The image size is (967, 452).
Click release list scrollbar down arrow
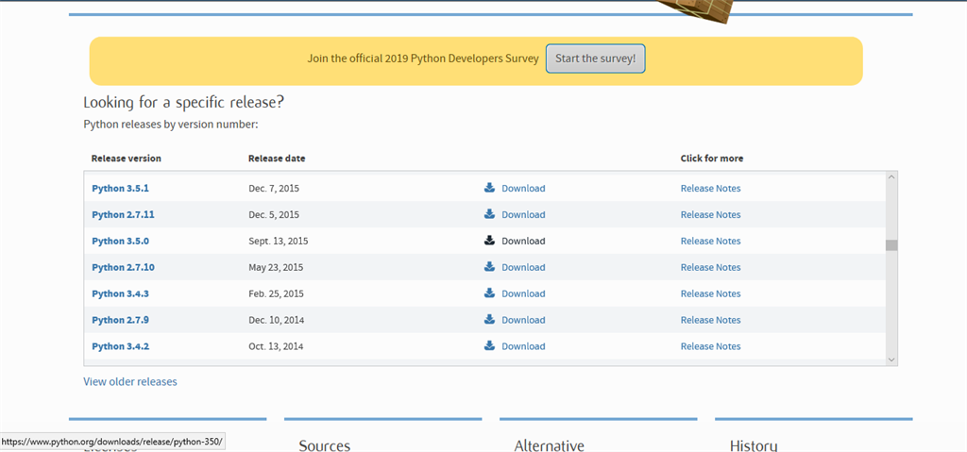tap(891, 359)
